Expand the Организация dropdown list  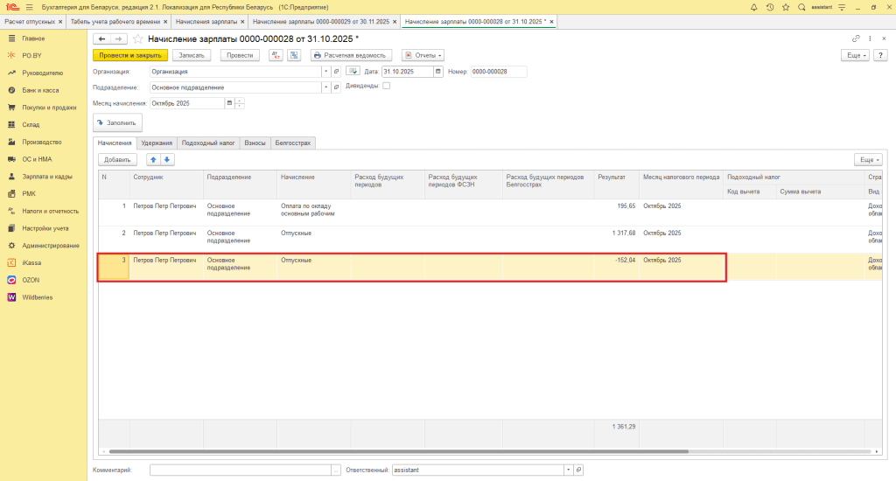click(x=326, y=72)
